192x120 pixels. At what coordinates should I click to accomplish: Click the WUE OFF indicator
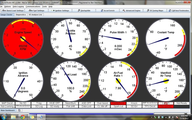click(x=55, y=103)
